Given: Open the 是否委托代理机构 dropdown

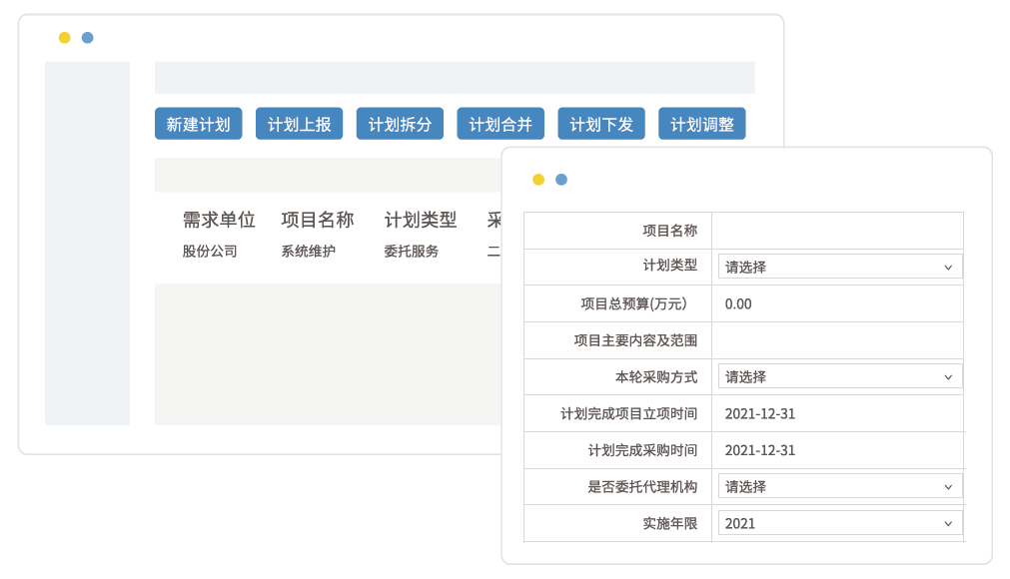Looking at the screenshot, I should tap(839, 486).
